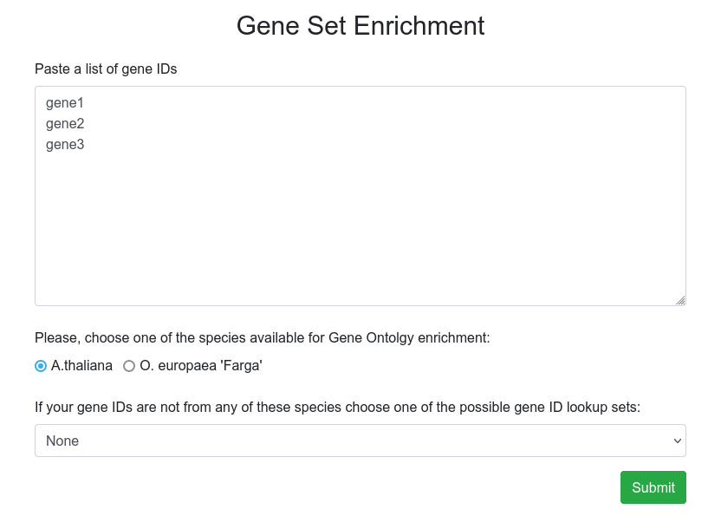Select the A.thaliana radio button
The height and width of the screenshot is (516, 721).
pos(41,366)
